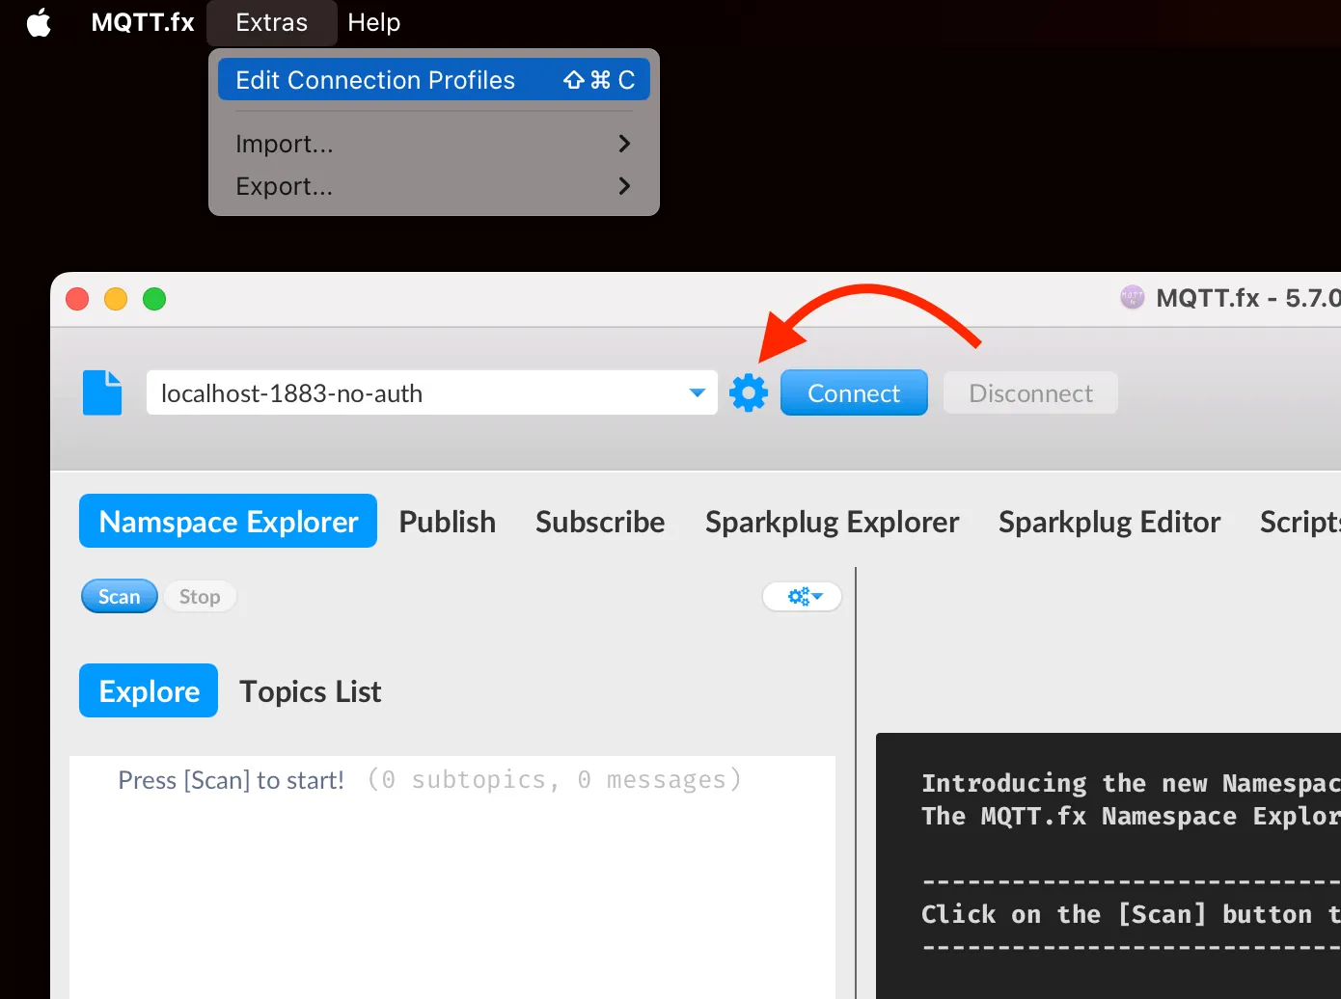Switch to the Namspace Explorer tab
This screenshot has width=1341, height=999.
(228, 521)
